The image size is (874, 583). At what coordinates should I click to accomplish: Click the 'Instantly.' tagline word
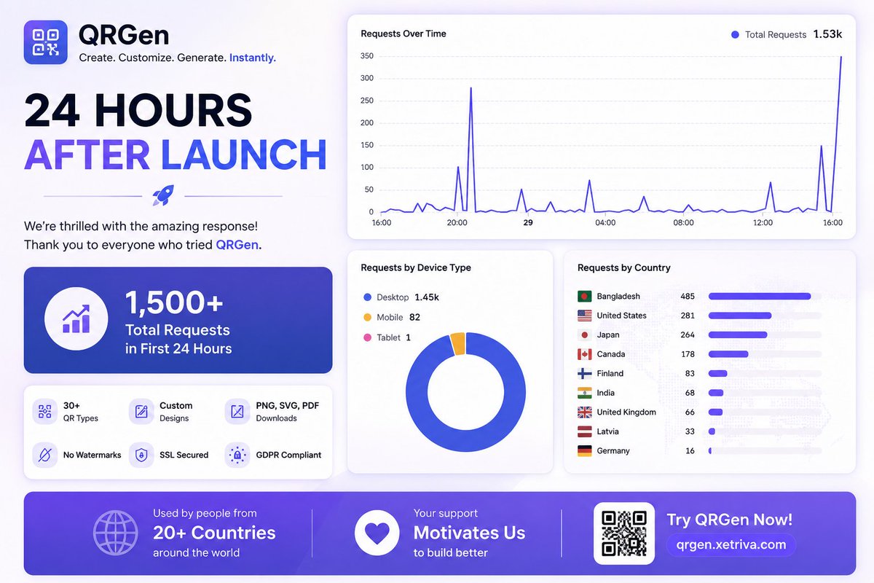[253, 58]
